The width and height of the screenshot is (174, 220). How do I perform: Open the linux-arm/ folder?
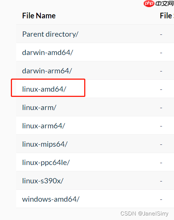click(x=39, y=108)
